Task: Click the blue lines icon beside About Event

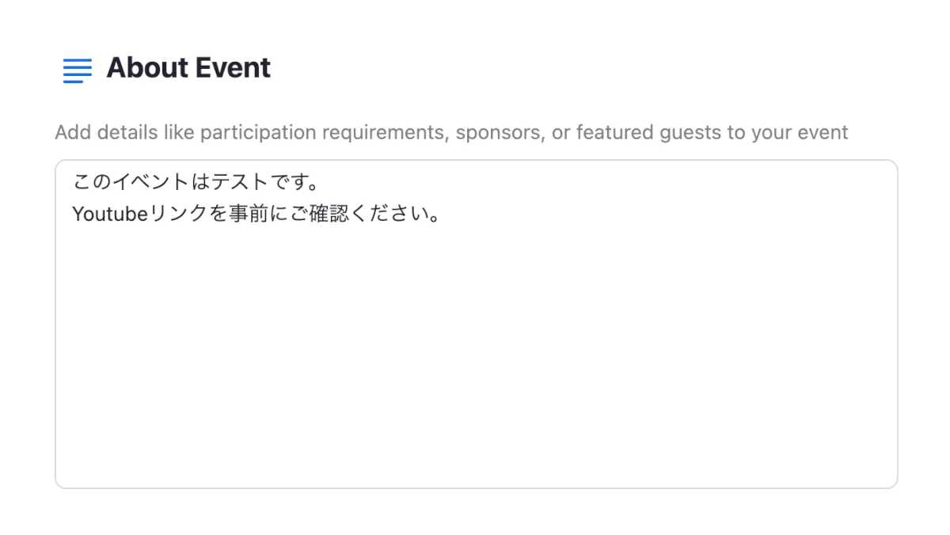Action: point(77,70)
